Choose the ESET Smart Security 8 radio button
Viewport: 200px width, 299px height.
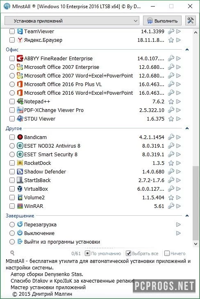12,154
